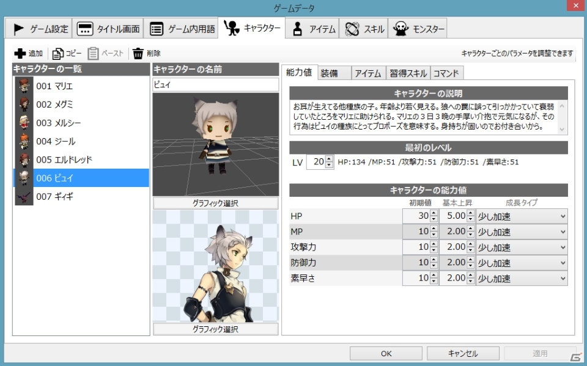Viewport: 587px width, 366px height.
Task: Switch to the タイトル画面 tab
Action: (x=108, y=29)
